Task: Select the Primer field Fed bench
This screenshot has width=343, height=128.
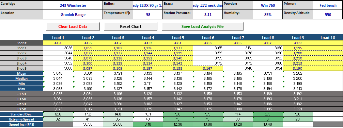Action: pyautogui.click(x=328, y=5)
